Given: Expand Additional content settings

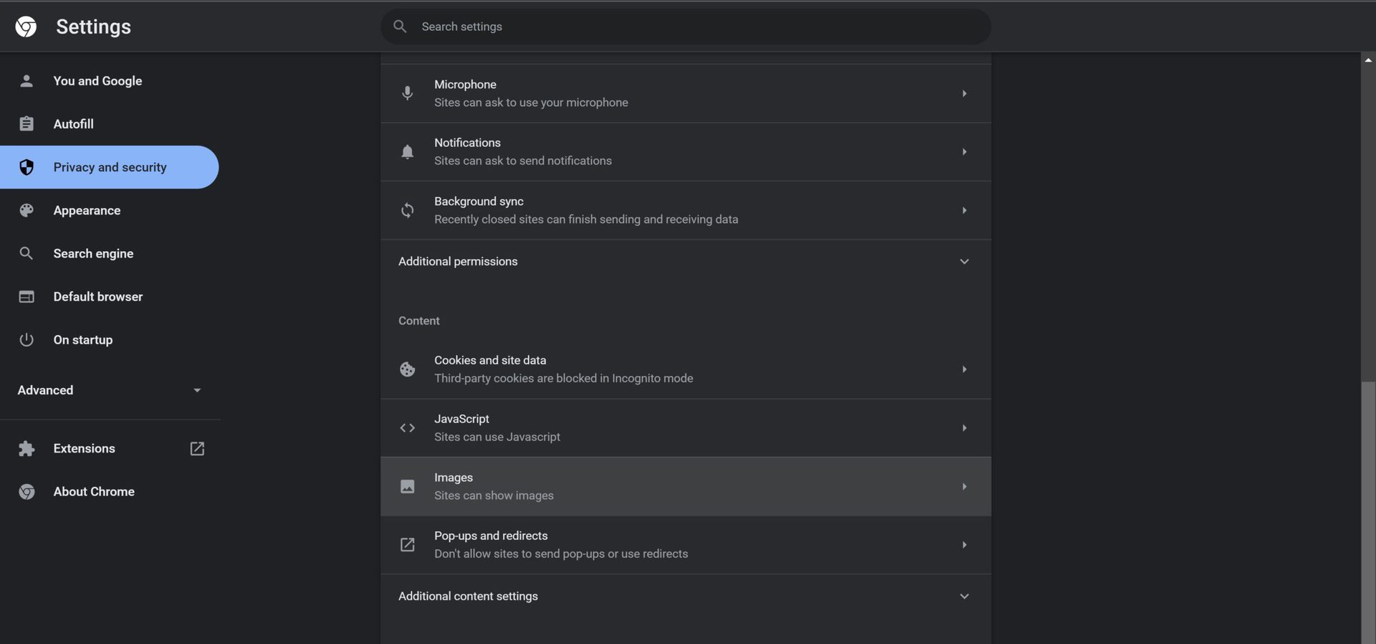Looking at the screenshot, I should tap(964, 597).
